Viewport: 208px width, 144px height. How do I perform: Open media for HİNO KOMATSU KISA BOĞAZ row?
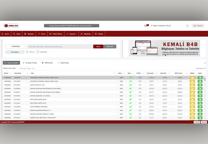tap(192, 92)
